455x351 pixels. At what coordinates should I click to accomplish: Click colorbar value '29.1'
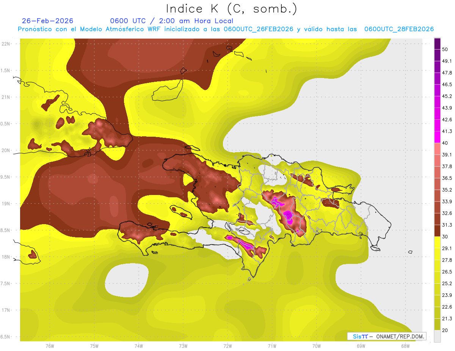[x=447, y=248]
